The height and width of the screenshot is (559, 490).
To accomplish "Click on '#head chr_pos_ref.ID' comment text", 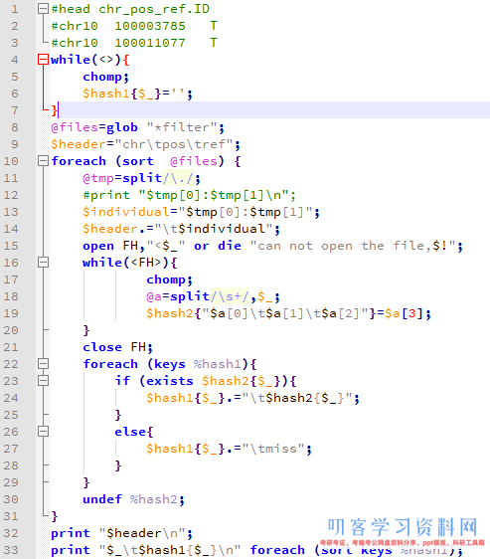I will click(x=130, y=9).
